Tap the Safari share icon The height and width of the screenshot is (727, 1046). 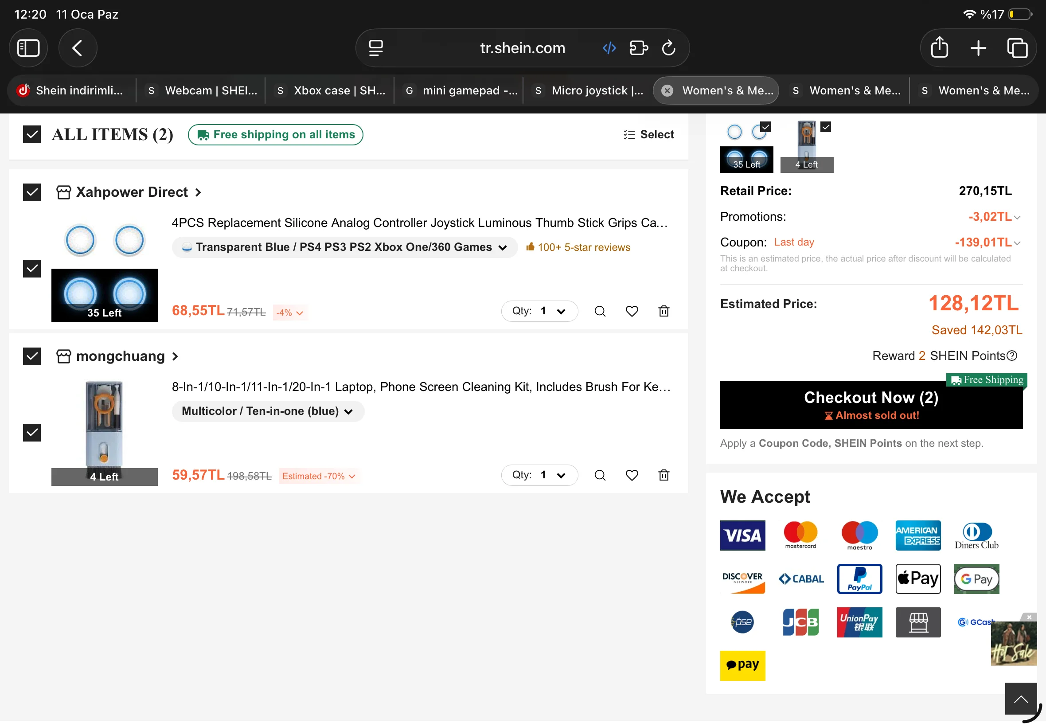(x=939, y=48)
